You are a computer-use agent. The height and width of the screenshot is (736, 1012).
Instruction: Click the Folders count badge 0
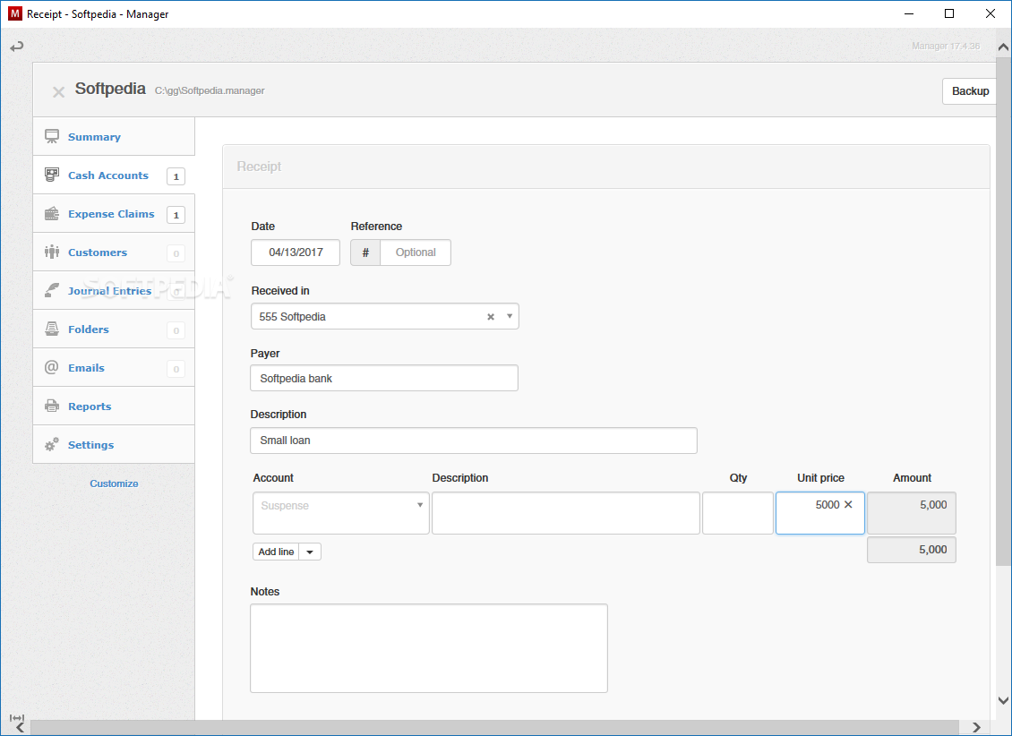[x=176, y=330]
